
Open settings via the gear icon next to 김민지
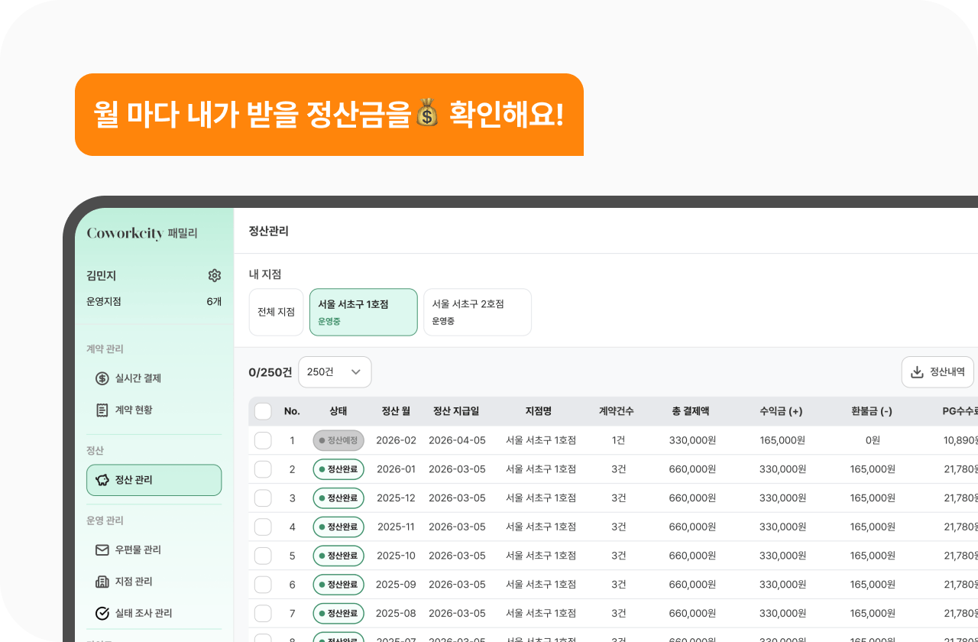[215, 275]
